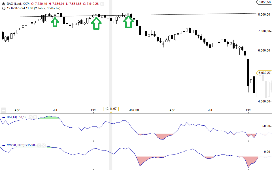Click the horizontal scroll arrows icon above the RSI panel
Viewport: 272px width, 178px height.
(x=3, y=110)
